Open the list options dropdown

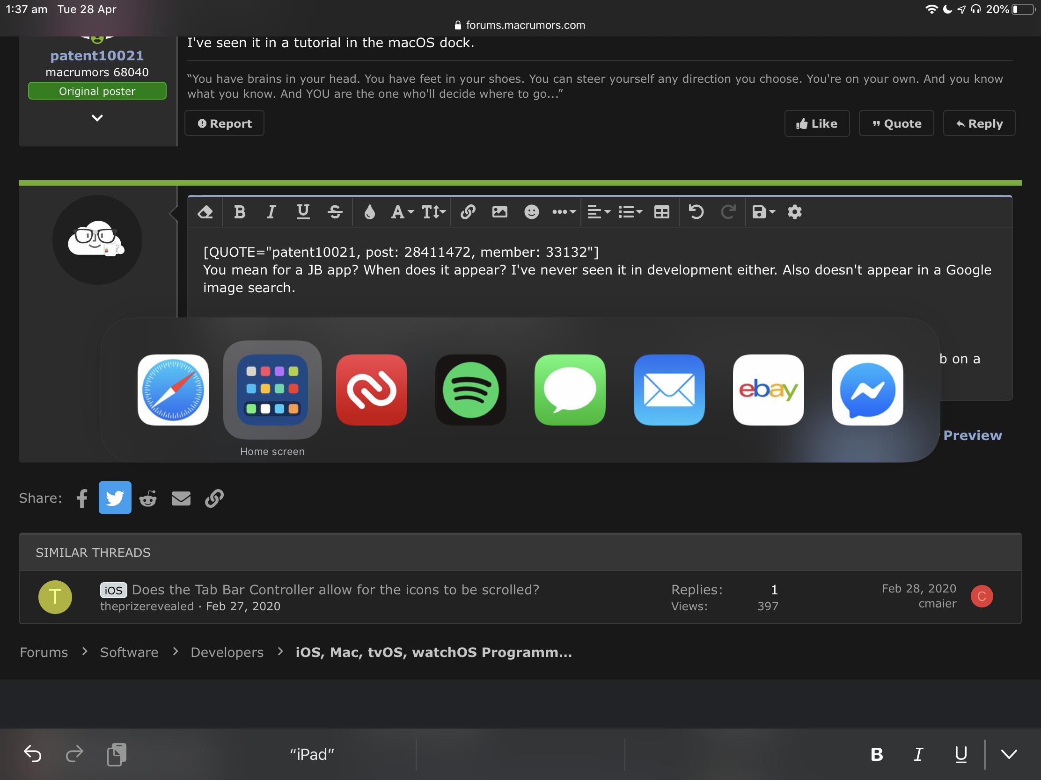[x=630, y=212]
